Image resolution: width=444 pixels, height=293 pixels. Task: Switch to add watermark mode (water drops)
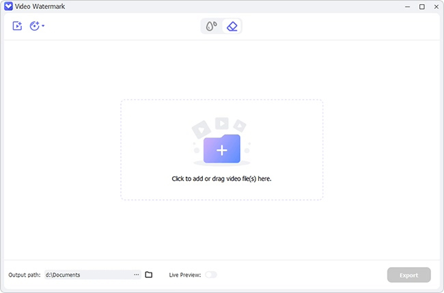(x=212, y=26)
